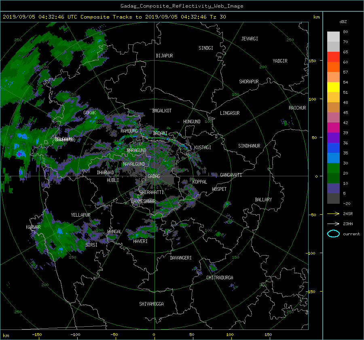This screenshot has width=364, height=340.
Task: Click the cyan current ellipse legend icon
Action: pos(333,234)
